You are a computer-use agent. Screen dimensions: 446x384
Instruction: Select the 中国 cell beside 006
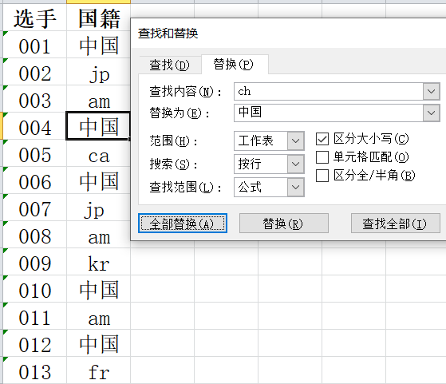99,180
